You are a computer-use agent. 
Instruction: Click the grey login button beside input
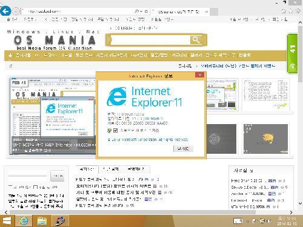coord(58,176)
